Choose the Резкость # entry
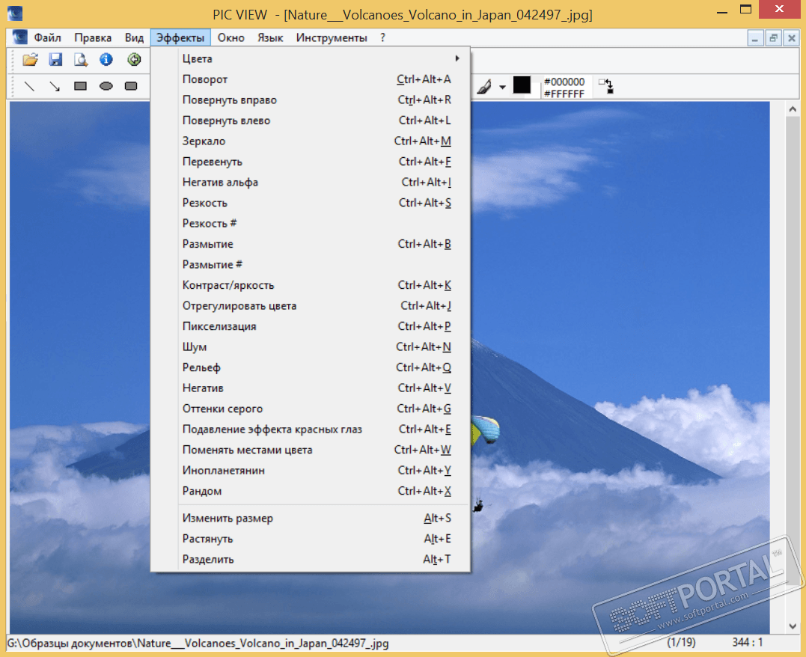806x657 pixels. [311, 223]
